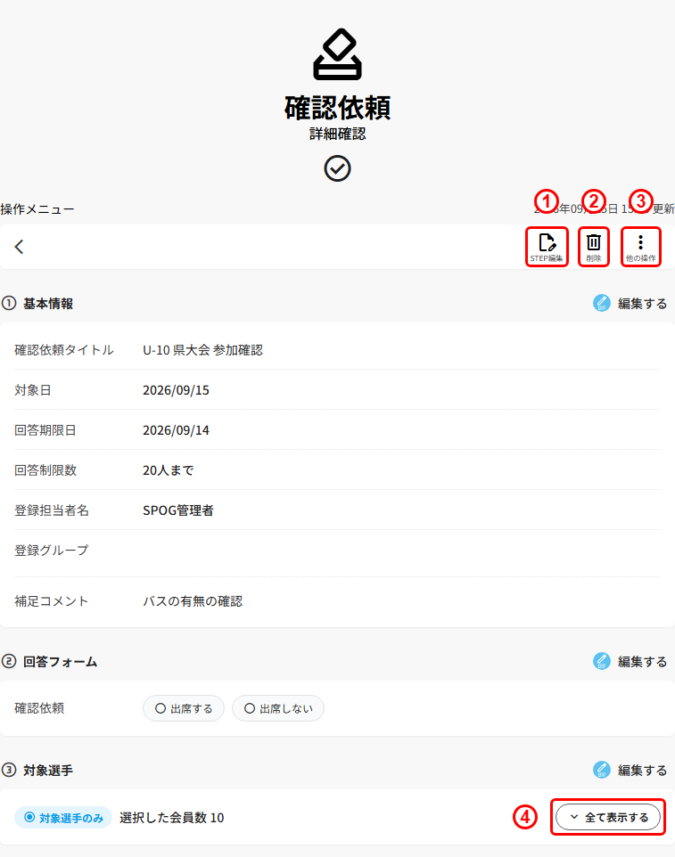Click the 回答期限日 value 2026/09/14
Image resolution: width=675 pixels, height=857 pixels.
click(x=177, y=430)
